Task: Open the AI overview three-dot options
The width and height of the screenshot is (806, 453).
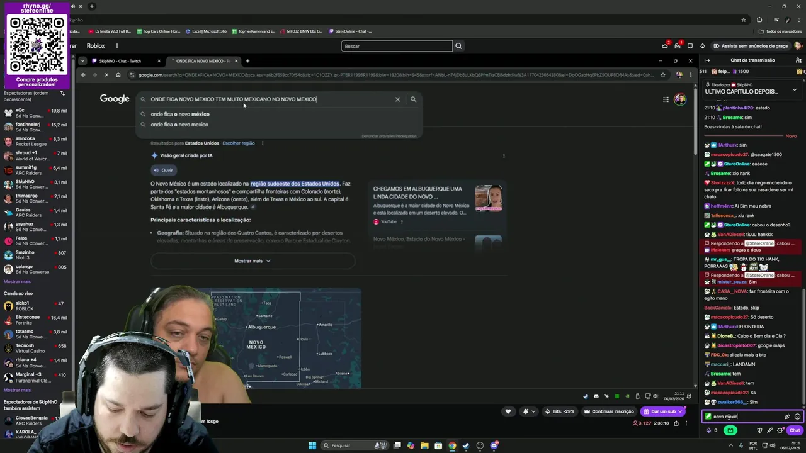Action: pyautogui.click(x=504, y=155)
